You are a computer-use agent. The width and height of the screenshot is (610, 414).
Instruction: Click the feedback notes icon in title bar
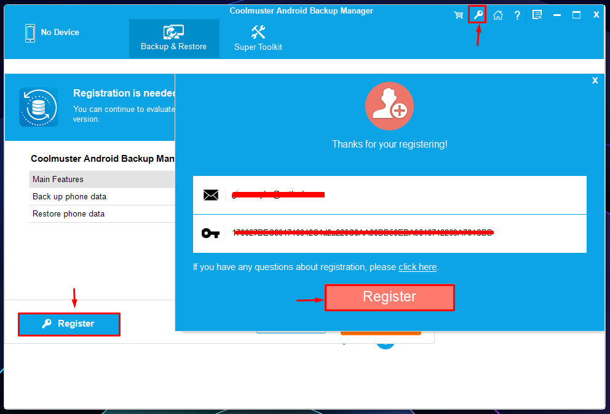coord(537,15)
